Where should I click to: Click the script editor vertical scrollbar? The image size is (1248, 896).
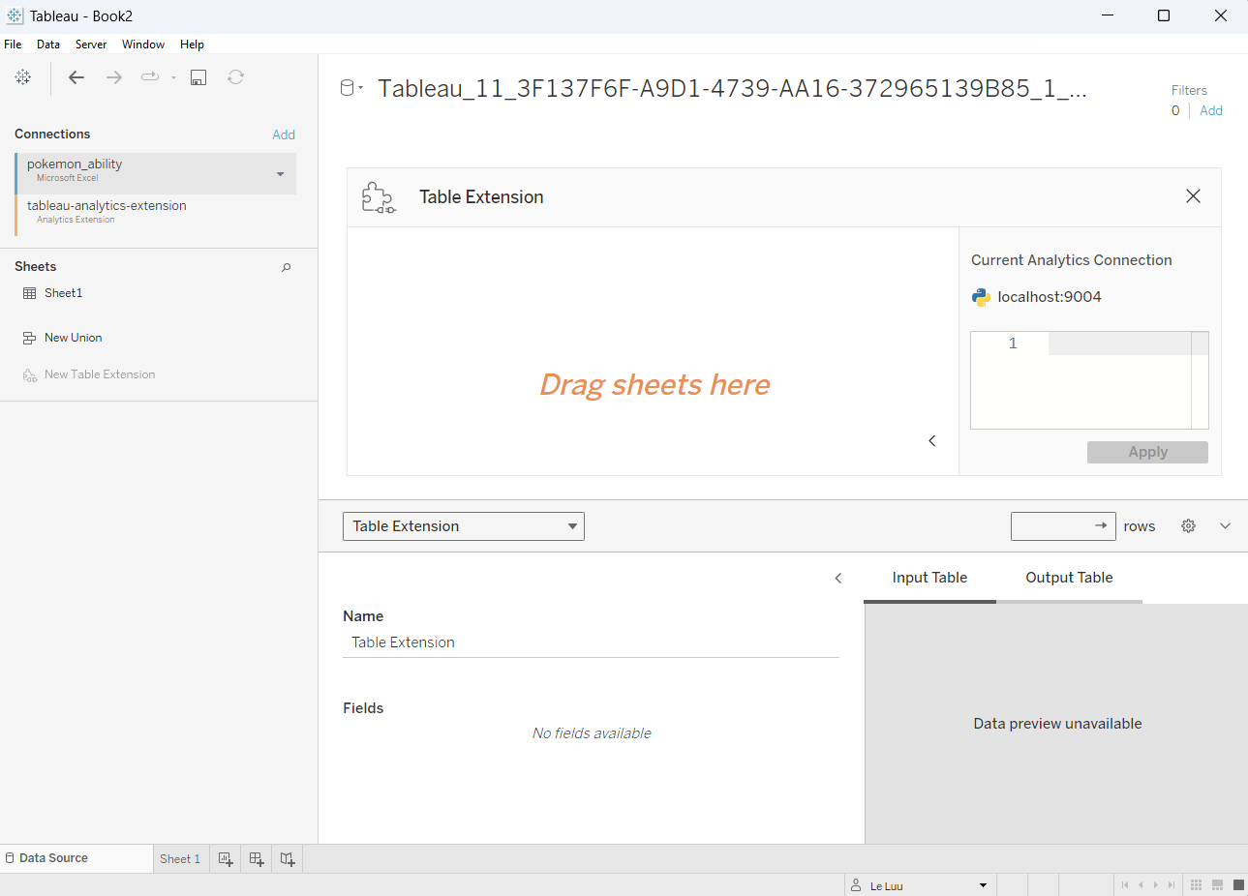click(1200, 380)
